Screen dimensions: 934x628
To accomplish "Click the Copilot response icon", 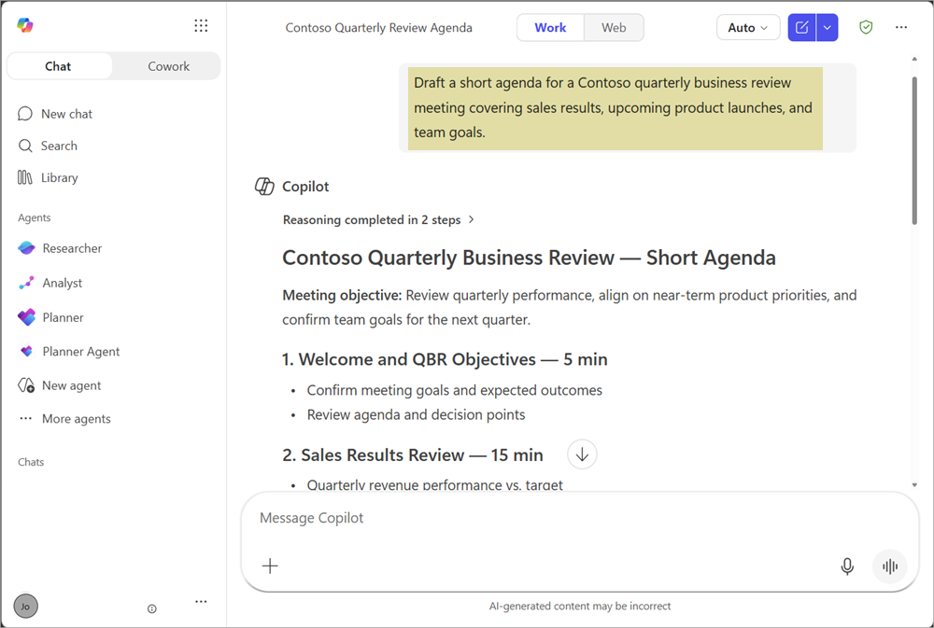I will point(264,187).
